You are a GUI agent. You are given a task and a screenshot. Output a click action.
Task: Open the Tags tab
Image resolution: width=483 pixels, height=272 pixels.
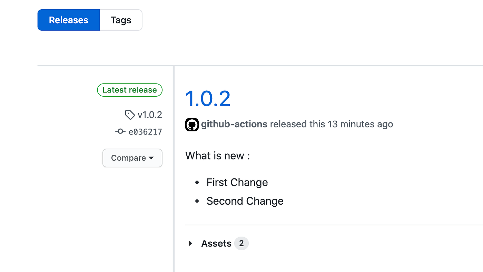point(121,20)
